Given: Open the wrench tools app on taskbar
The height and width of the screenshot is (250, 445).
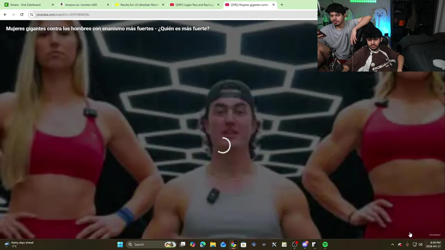Looking at the screenshot, I should (x=274, y=244).
